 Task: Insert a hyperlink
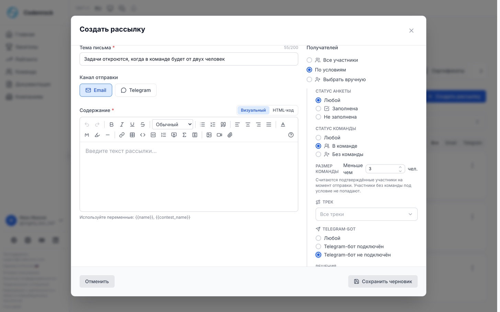click(x=122, y=135)
